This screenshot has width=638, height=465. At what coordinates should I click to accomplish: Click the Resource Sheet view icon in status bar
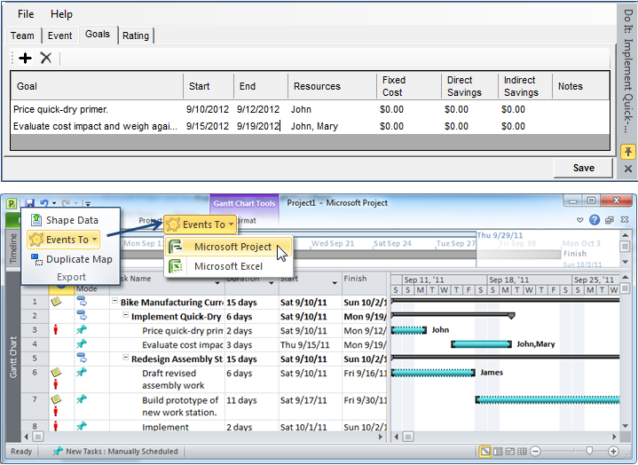pyautogui.click(x=522, y=451)
